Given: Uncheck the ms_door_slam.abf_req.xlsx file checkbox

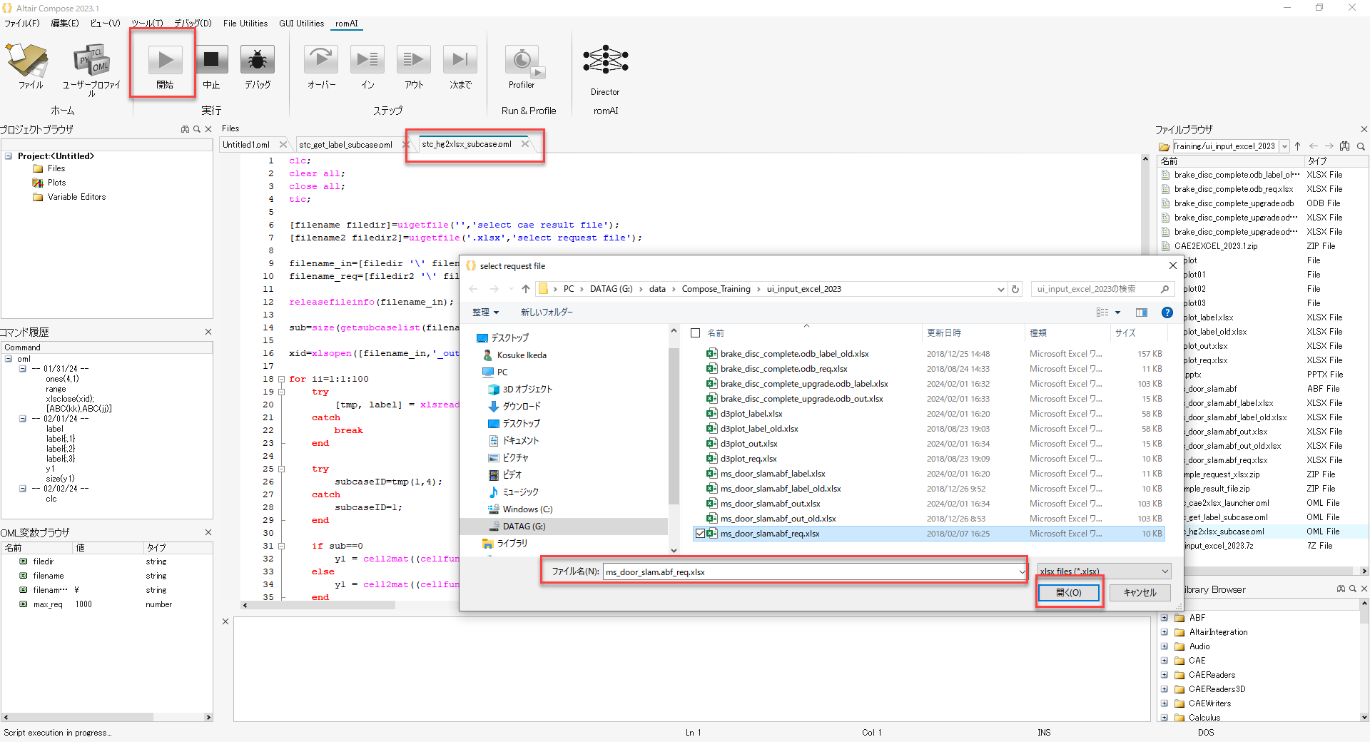Looking at the screenshot, I should click(700, 534).
